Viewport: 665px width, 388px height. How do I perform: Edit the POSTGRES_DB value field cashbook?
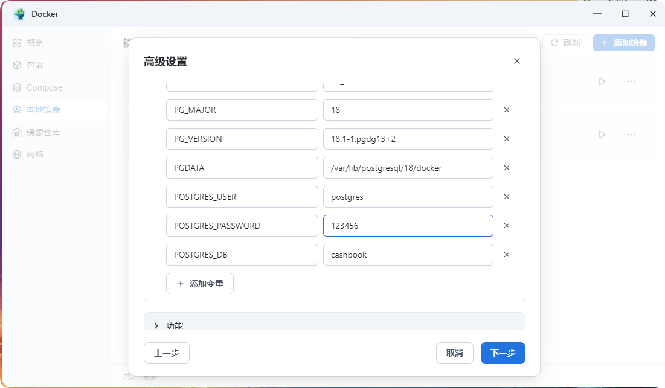click(408, 255)
